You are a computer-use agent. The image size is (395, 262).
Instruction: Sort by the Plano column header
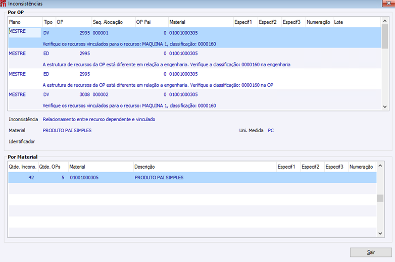click(25, 22)
